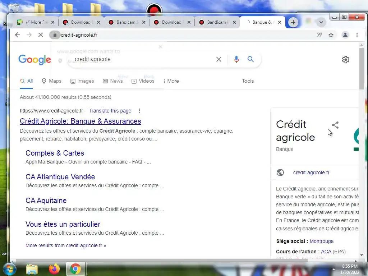The width and height of the screenshot is (368, 276).
Task: Select the Images results tab
Action: tap(82, 81)
